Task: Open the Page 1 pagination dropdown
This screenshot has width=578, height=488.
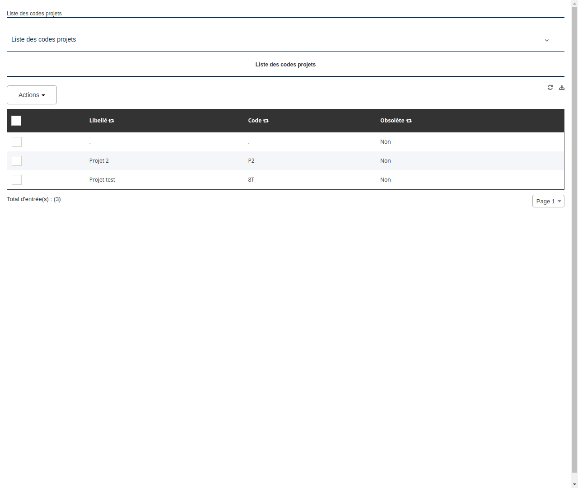Action: tap(548, 201)
